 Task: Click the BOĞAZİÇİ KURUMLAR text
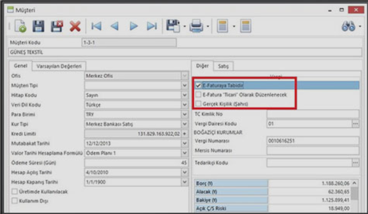(x=218, y=132)
